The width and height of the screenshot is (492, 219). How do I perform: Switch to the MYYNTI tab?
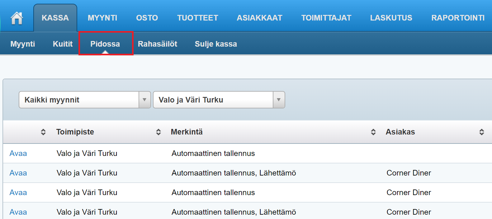(102, 18)
